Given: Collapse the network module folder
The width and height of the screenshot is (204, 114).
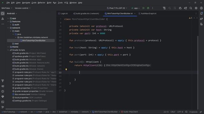Looking at the screenshot, I should [8, 28].
